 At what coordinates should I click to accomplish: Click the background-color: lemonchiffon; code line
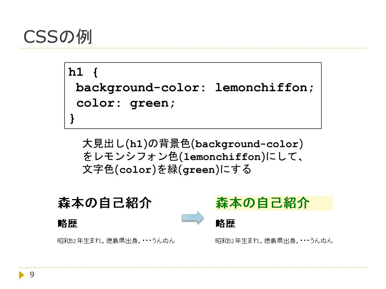tap(195, 88)
